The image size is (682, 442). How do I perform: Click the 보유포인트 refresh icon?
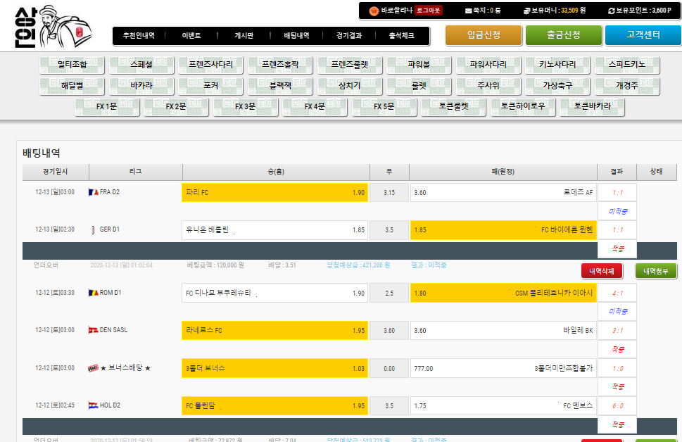(611, 11)
